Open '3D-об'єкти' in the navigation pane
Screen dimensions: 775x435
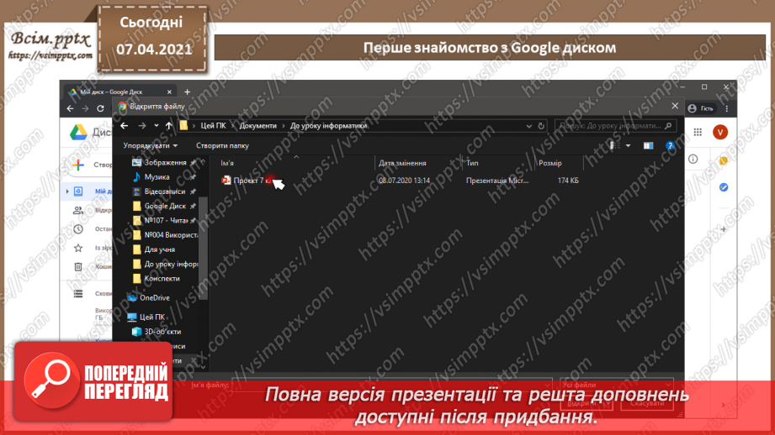(157, 332)
